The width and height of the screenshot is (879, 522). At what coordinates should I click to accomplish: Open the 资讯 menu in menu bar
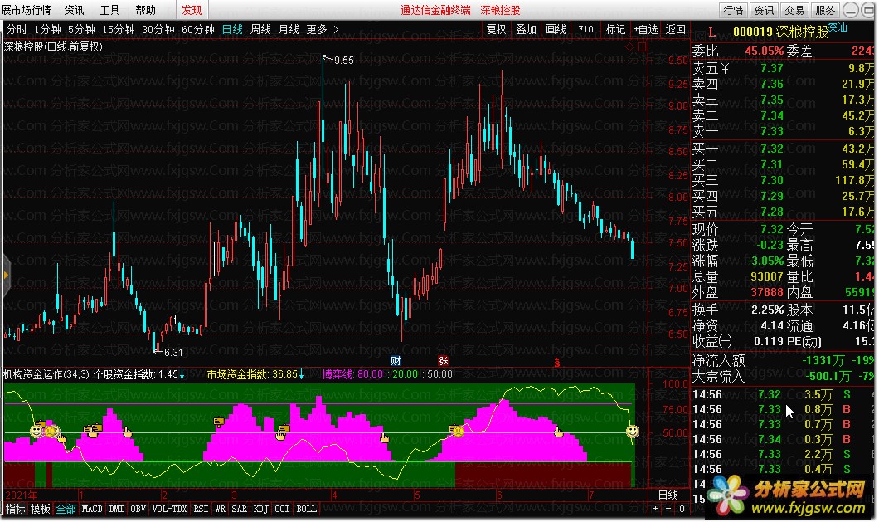pyautogui.click(x=74, y=10)
